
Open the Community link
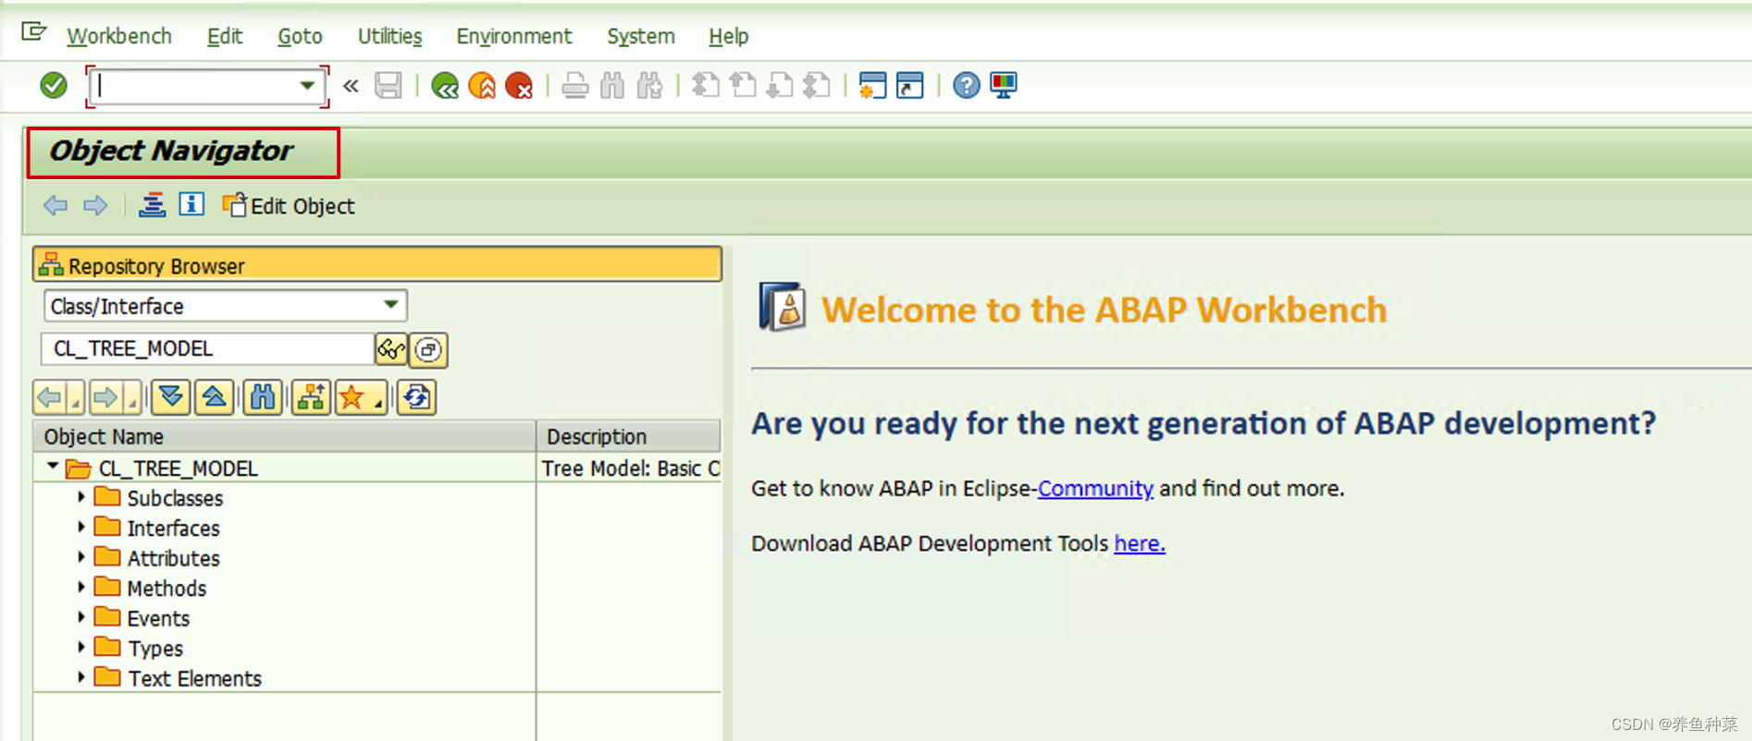point(1095,489)
